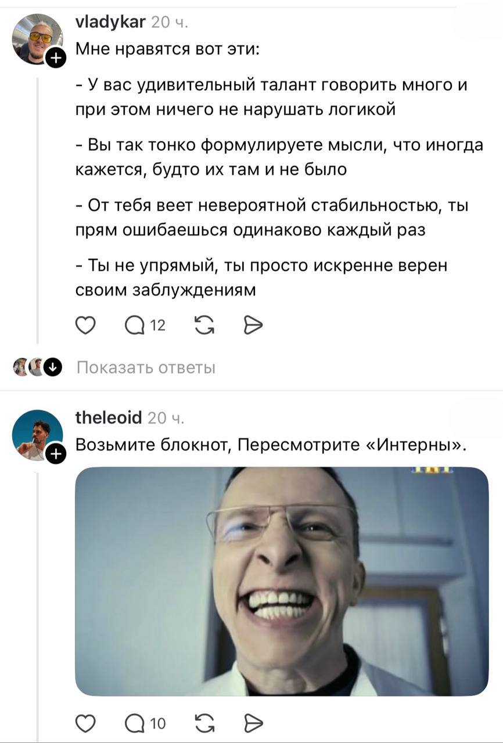Open replies via comment bubble showing 12
Viewport: 503px width, 743px height.
click(x=145, y=327)
